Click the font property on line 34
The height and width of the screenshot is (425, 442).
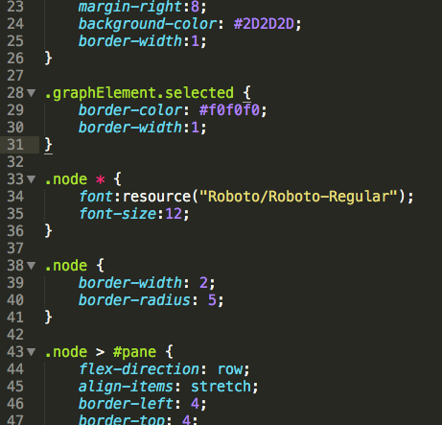(96, 197)
